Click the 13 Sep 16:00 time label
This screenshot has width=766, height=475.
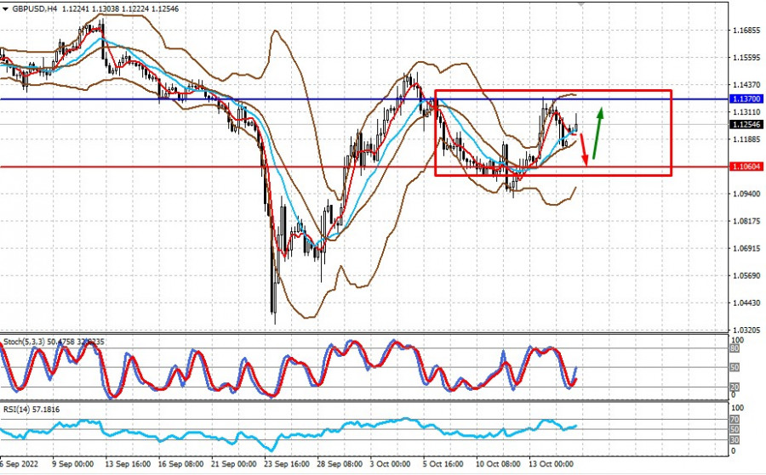click(x=128, y=464)
